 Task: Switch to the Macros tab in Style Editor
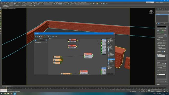click(x=111, y=74)
